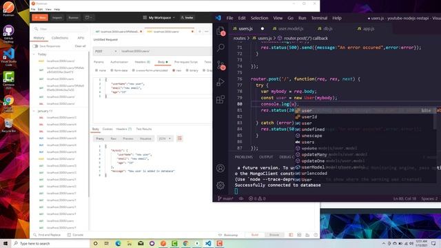Open the VS Code Explorer icon
Screen dimensions: 441x248
(220, 31)
